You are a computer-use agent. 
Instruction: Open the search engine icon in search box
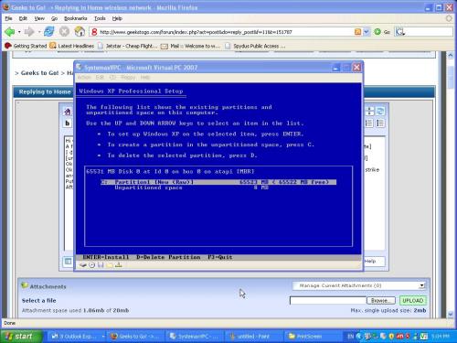click(399, 32)
